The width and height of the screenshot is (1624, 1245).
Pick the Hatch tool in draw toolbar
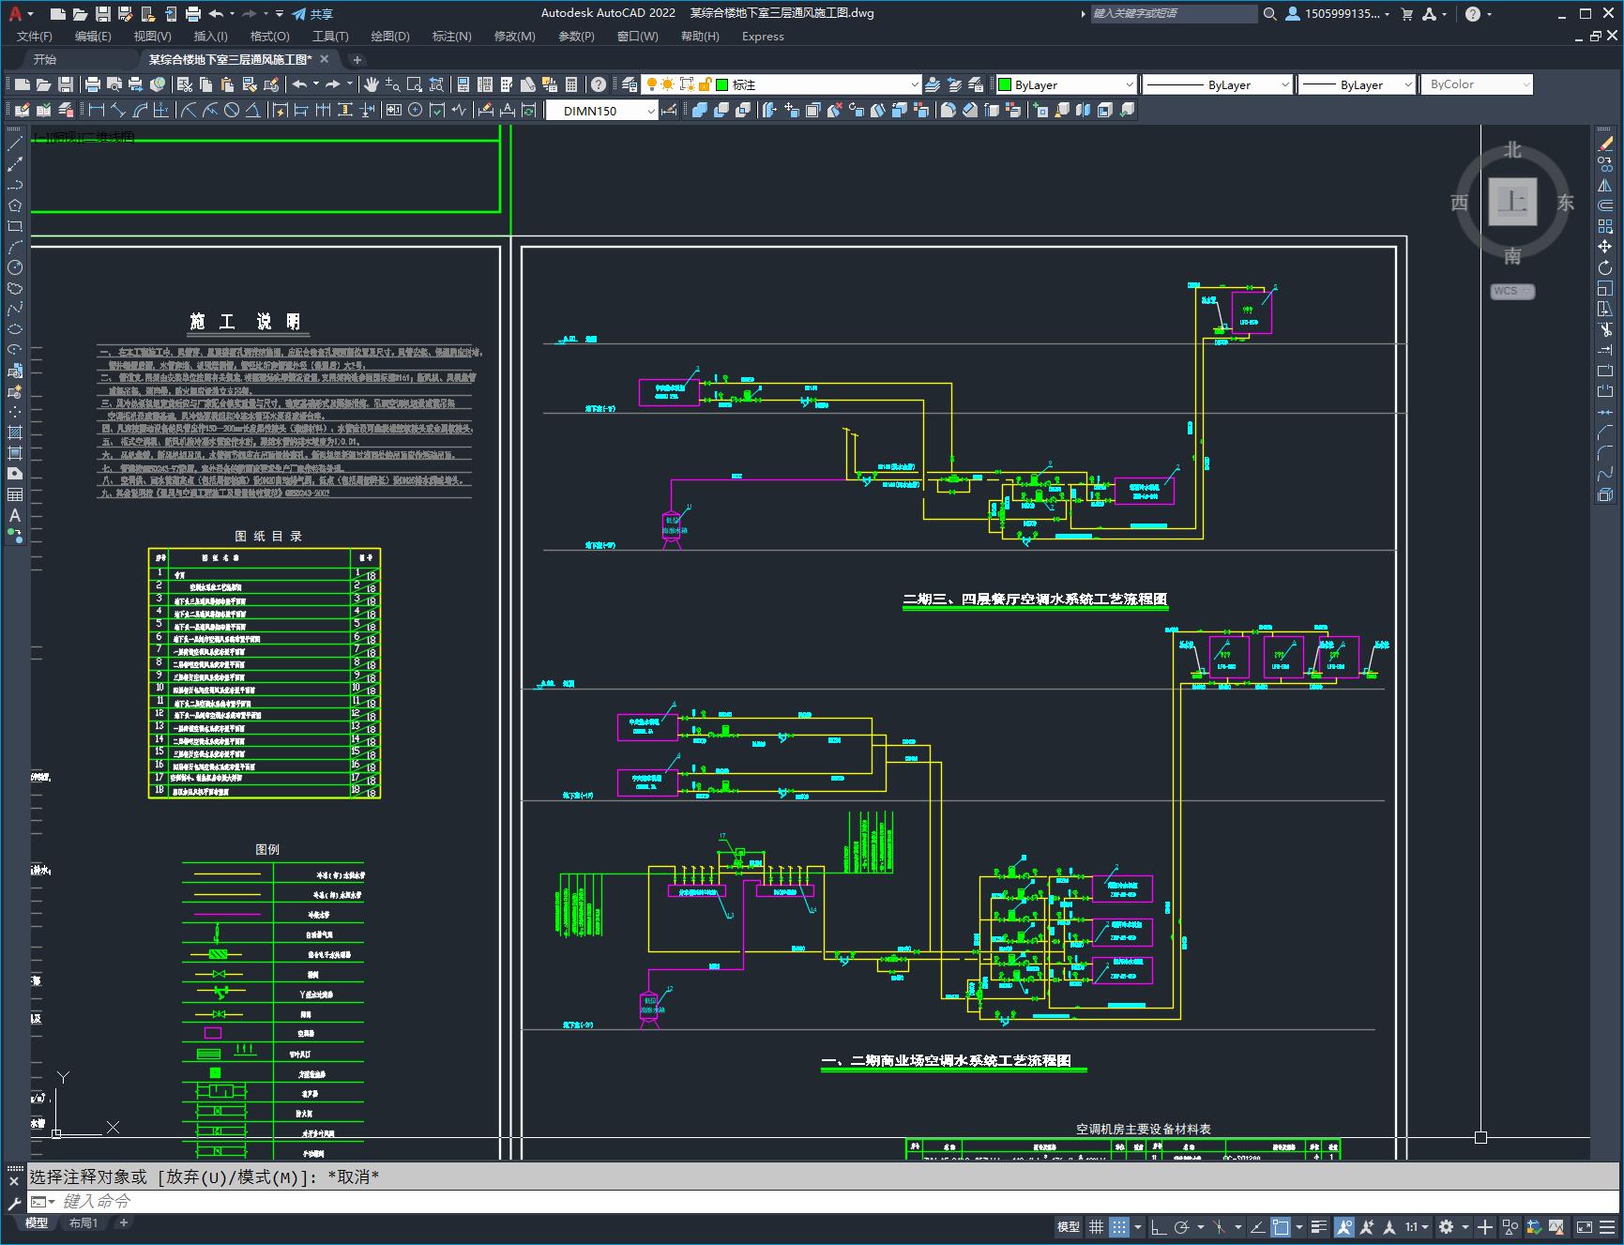(14, 433)
